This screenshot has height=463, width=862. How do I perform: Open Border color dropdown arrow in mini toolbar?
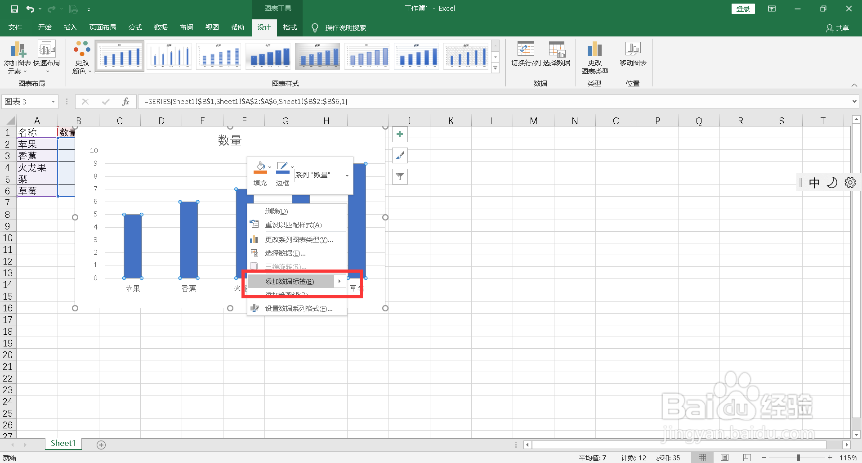(292, 167)
